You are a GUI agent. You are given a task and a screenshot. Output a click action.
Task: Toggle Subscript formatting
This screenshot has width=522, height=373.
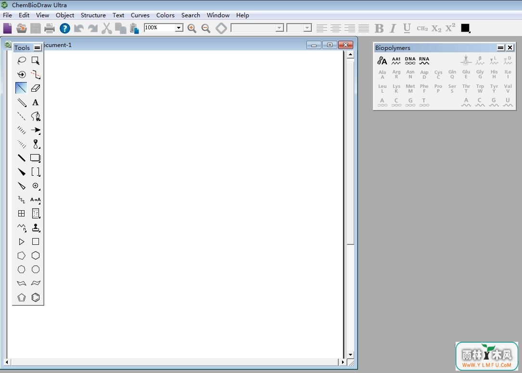(x=436, y=28)
